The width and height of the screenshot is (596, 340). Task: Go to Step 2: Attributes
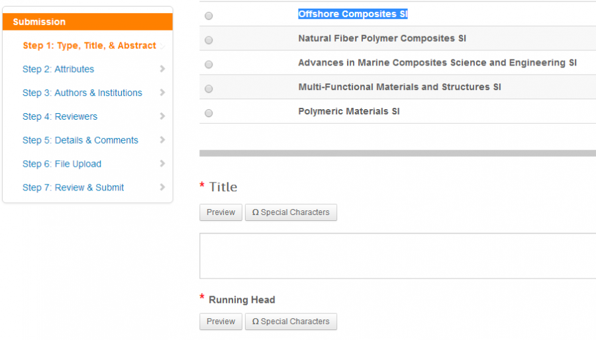click(58, 69)
